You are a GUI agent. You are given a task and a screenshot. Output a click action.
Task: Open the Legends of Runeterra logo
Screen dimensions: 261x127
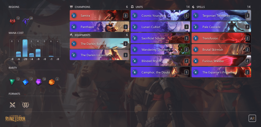(15, 118)
